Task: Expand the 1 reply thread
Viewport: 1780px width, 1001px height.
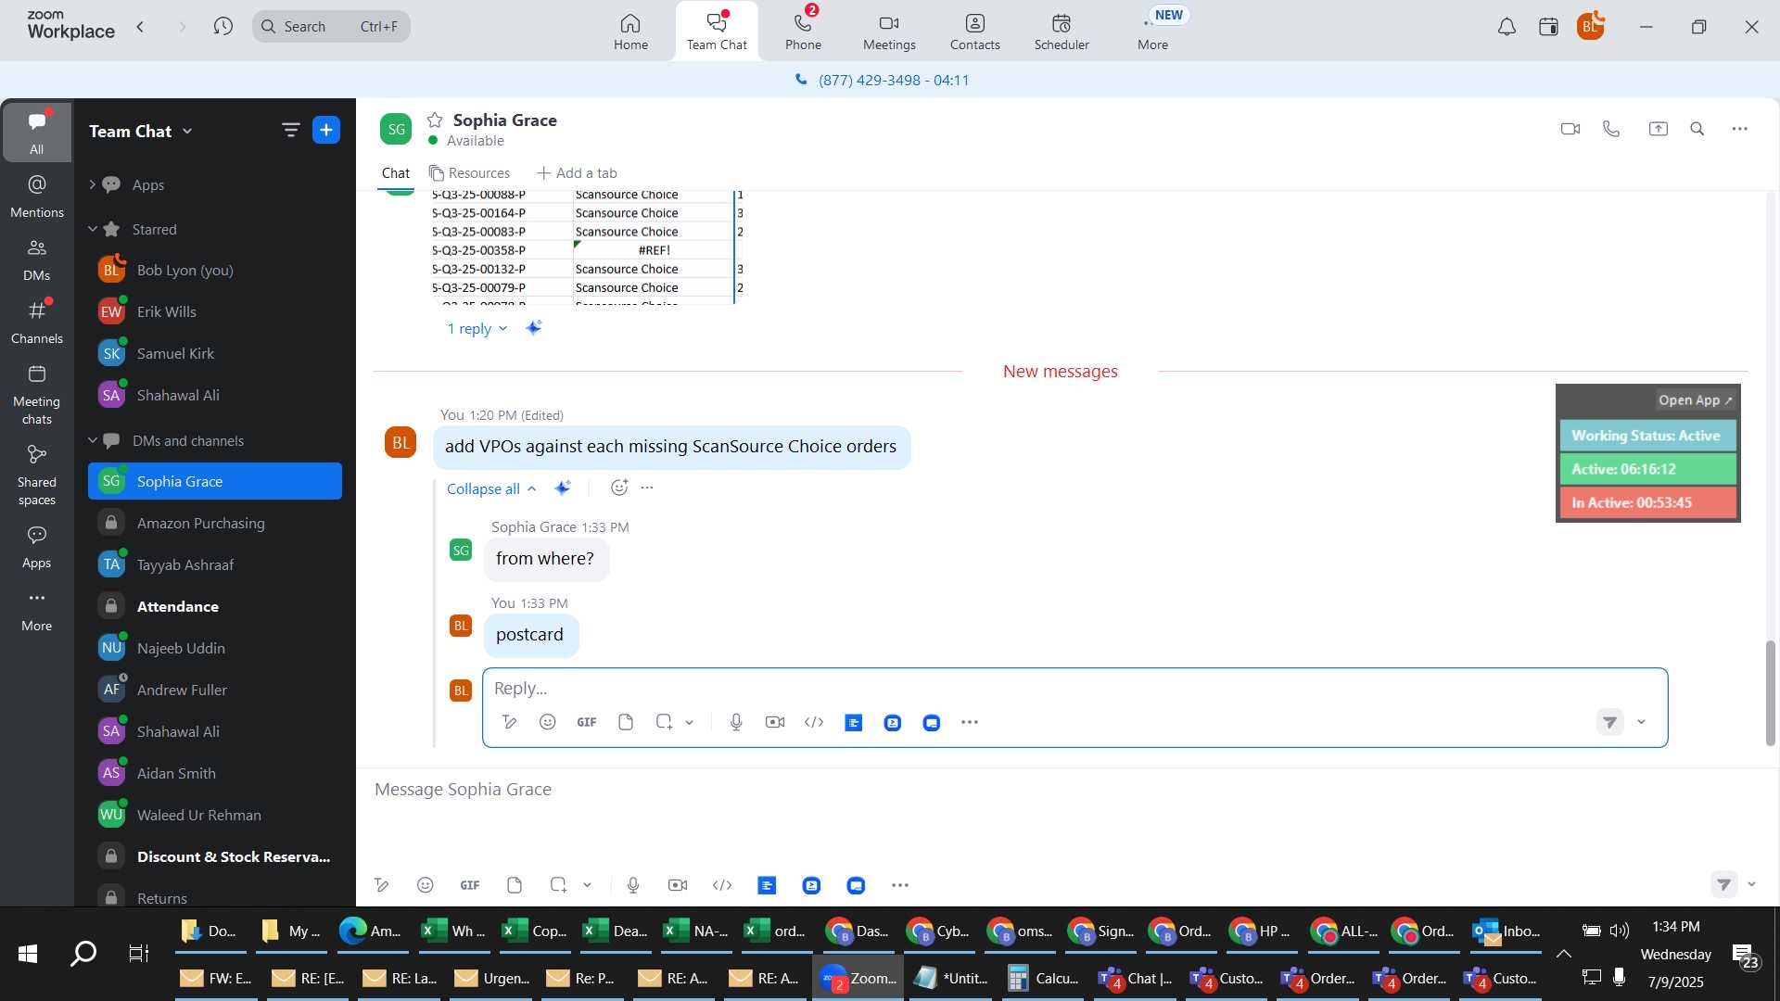Action: click(477, 328)
